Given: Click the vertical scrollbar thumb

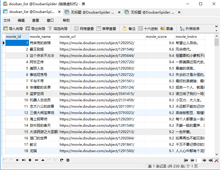Looking at the screenshot, I should (217, 42).
